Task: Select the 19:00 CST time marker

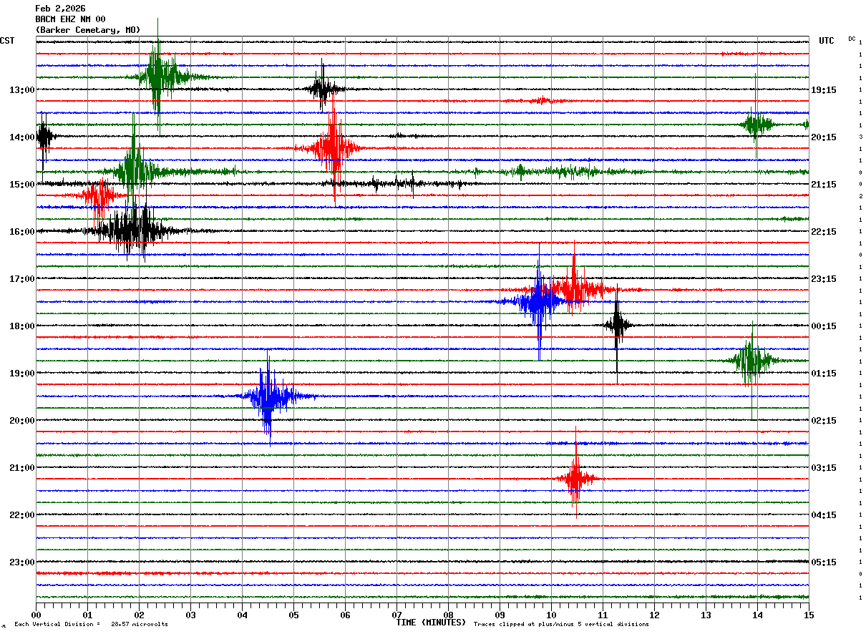Action: [21, 374]
